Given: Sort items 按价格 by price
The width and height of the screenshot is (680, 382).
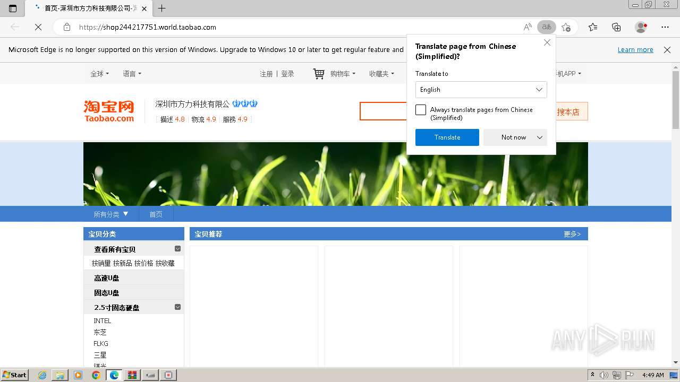Looking at the screenshot, I should pyautogui.click(x=143, y=263).
